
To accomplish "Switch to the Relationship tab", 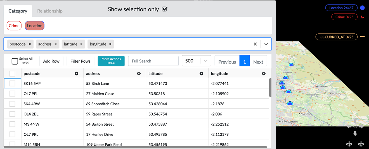I will (50, 11).
